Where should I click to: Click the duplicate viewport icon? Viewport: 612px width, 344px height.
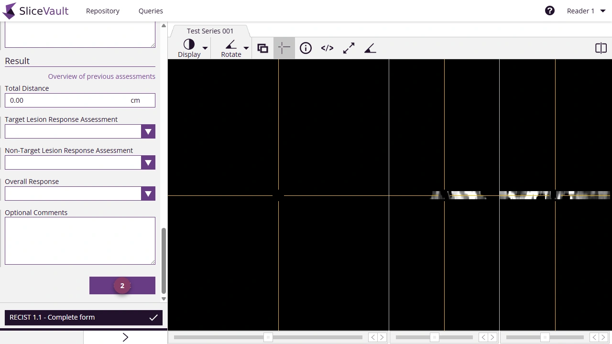[x=262, y=48]
